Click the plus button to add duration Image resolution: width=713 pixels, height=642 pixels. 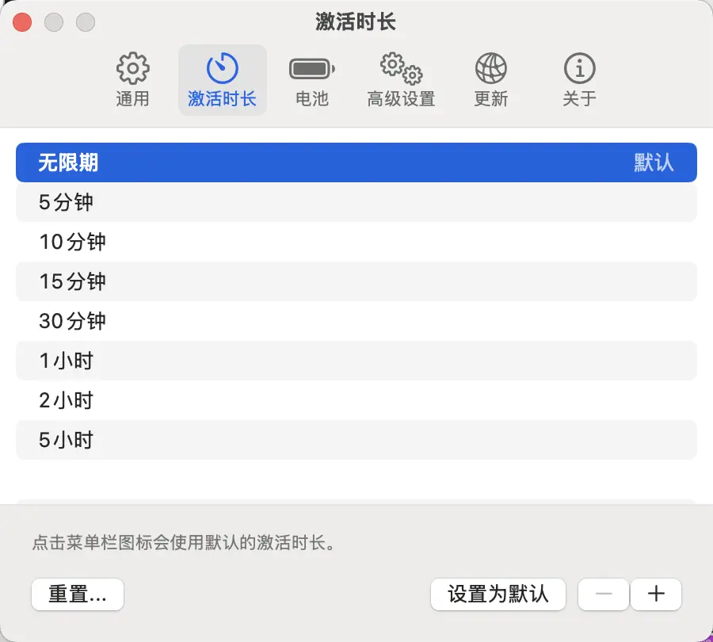point(656,594)
